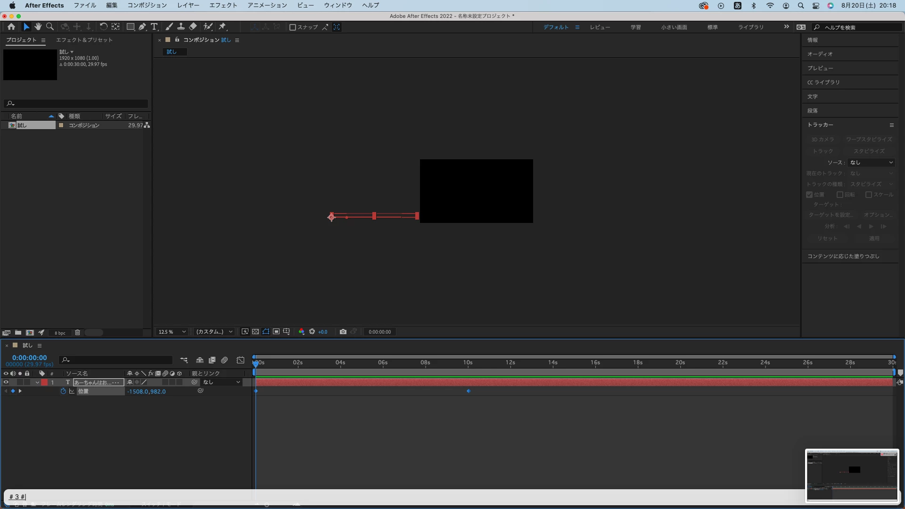Enable the スナップ checkbox
Viewport: 905px width, 509px height.
click(x=292, y=27)
